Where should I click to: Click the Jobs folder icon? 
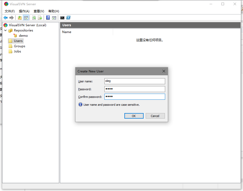[x=11, y=51]
